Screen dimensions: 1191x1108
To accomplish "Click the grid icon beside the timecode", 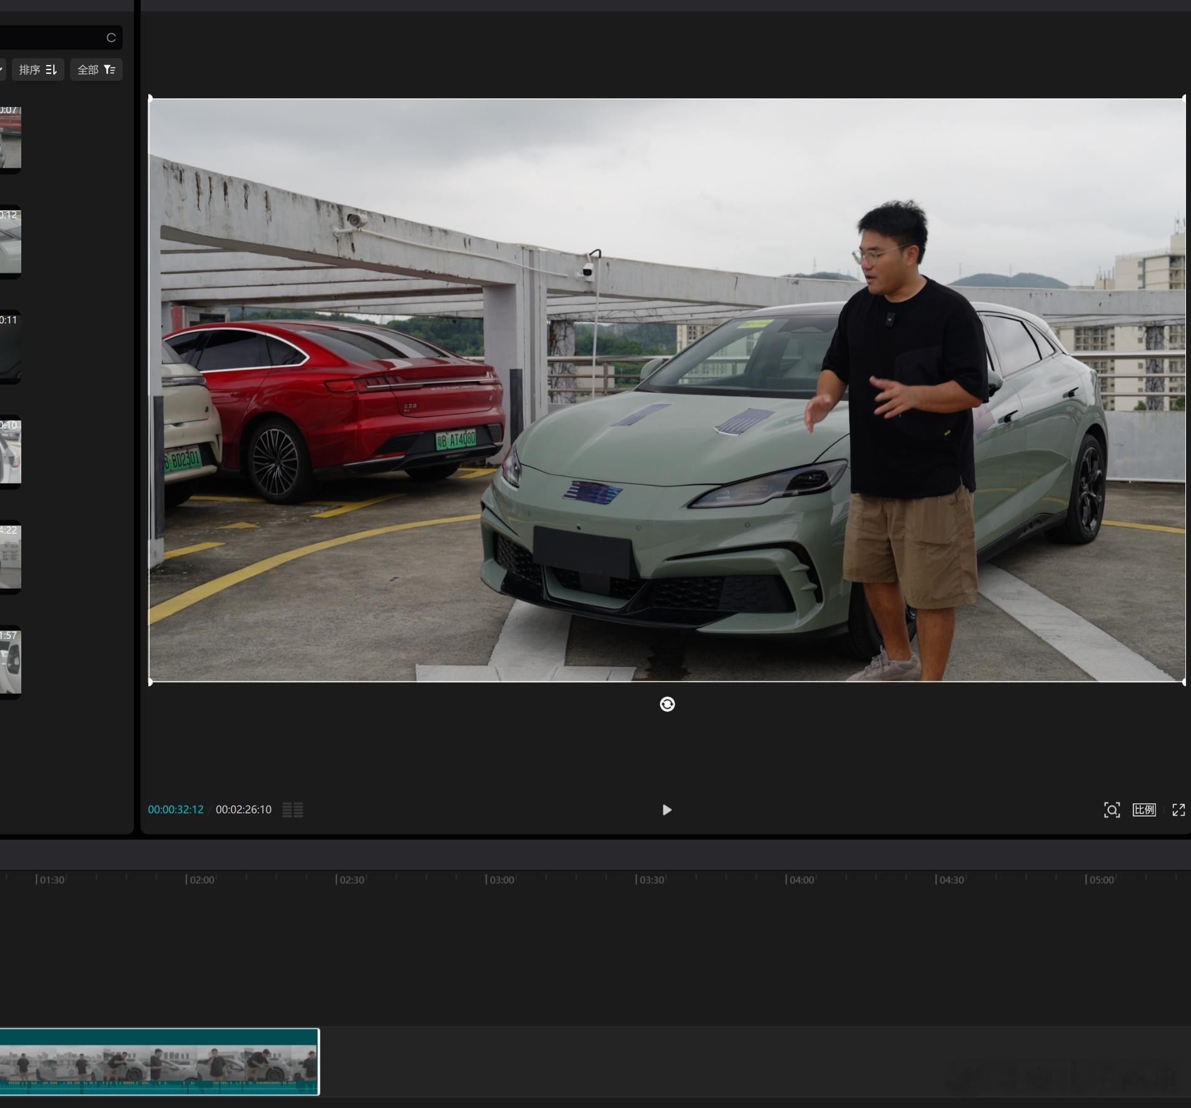I will [293, 810].
